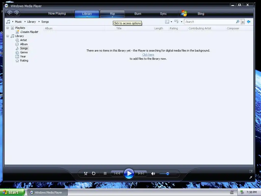The height and width of the screenshot is (196, 261).
Task: Select Genre in the library tree
Action: (24, 52)
